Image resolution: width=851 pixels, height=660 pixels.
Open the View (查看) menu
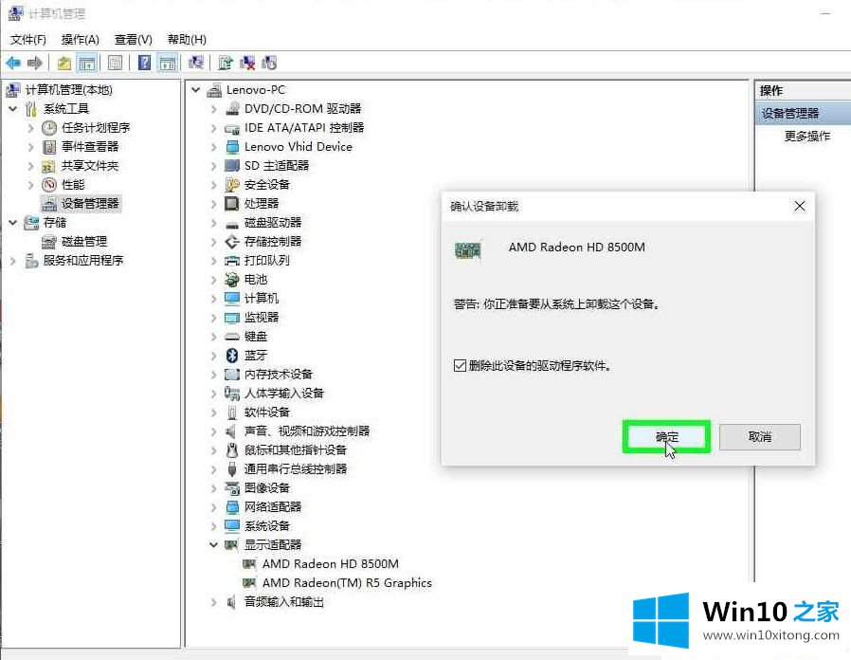pyautogui.click(x=133, y=39)
